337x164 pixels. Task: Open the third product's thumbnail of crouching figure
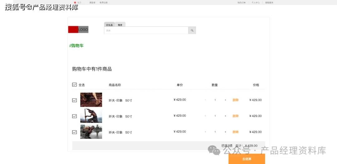tap(91, 132)
